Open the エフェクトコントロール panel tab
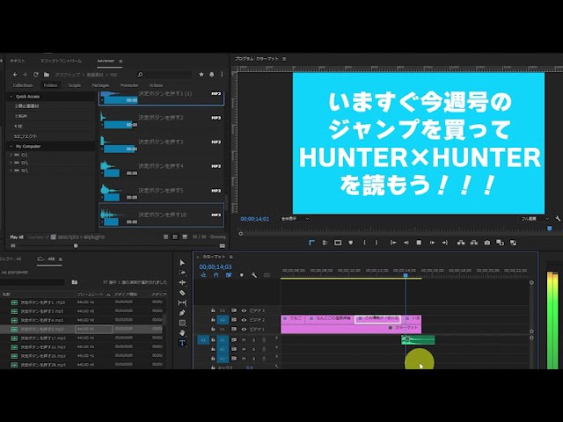 61,61
